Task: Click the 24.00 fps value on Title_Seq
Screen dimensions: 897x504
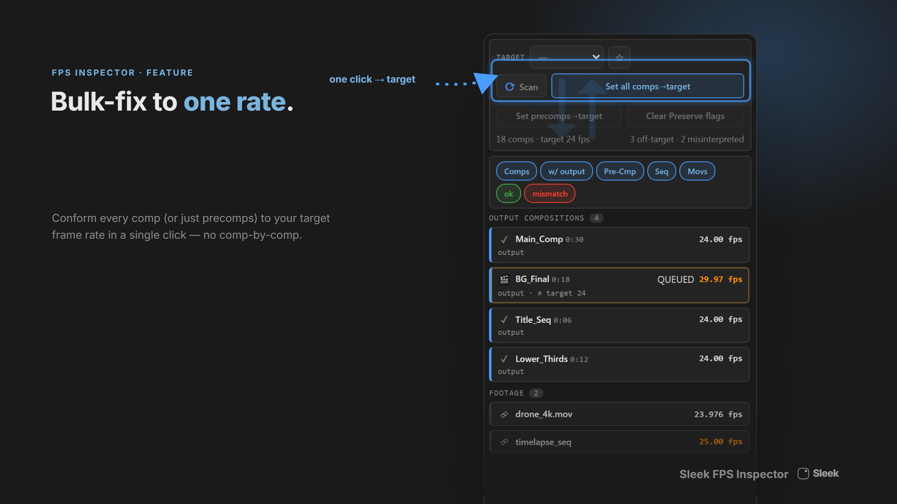Action: point(720,319)
